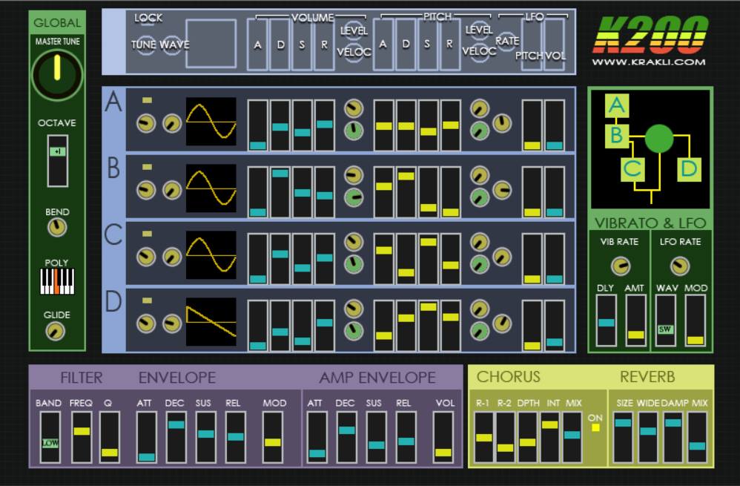Click oscillator A pitch attack slider
This screenshot has width=740, height=486.
click(x=383, y=125)
